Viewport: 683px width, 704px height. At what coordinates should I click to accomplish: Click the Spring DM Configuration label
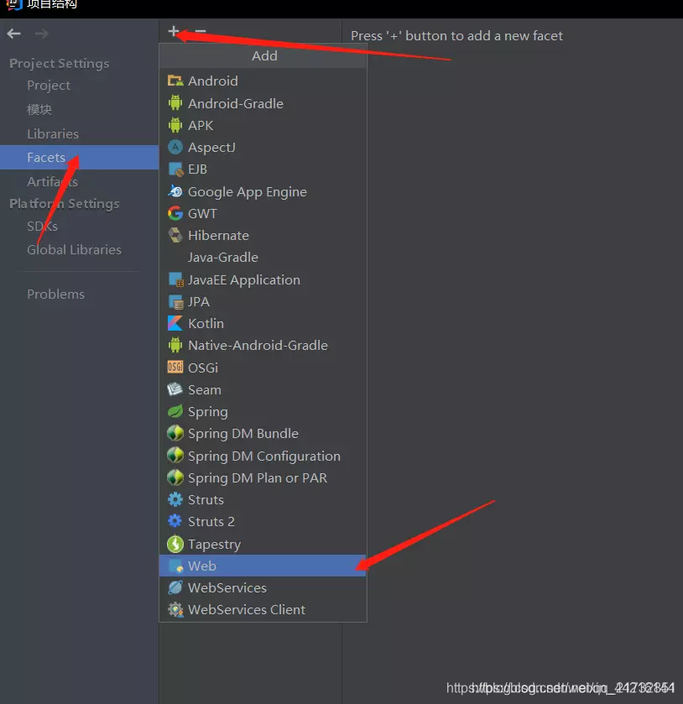[x=264, y=456]
